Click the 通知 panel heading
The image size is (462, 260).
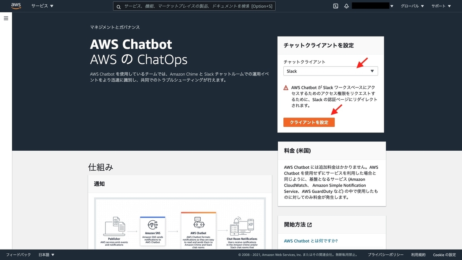click(99, 184)
